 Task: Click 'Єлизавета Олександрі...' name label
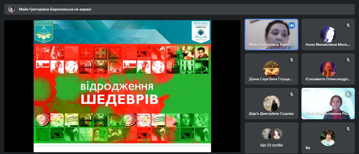coord(328,79)
